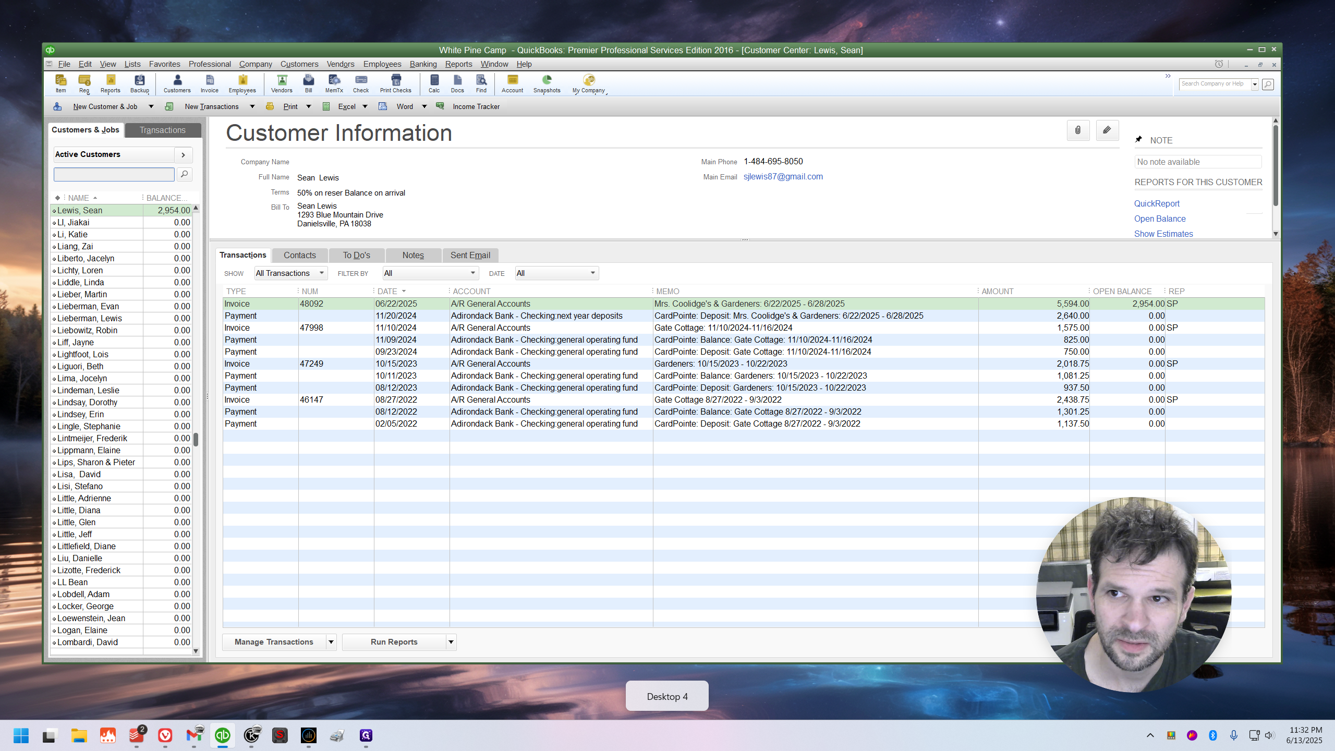The width and height of the screenshot is (1335, 751).
Task: Open the Banking menu
Action: point(423,64)
